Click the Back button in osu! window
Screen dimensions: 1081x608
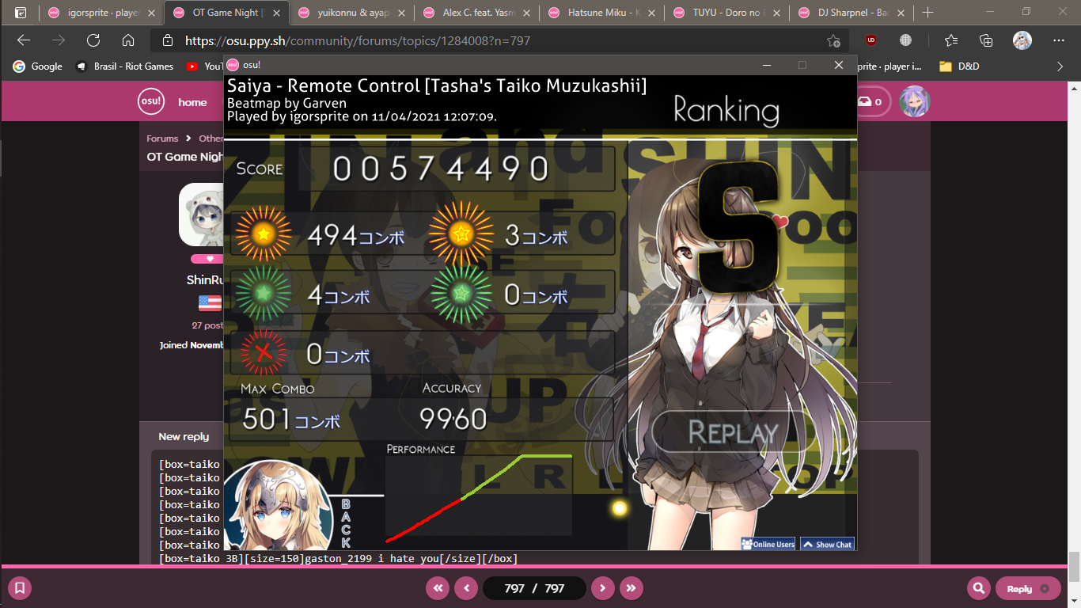pos(346,524)
